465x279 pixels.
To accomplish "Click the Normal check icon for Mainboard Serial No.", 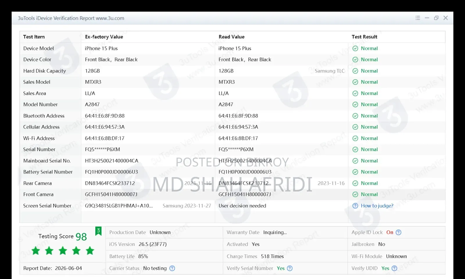I will (x=355, y=161).
